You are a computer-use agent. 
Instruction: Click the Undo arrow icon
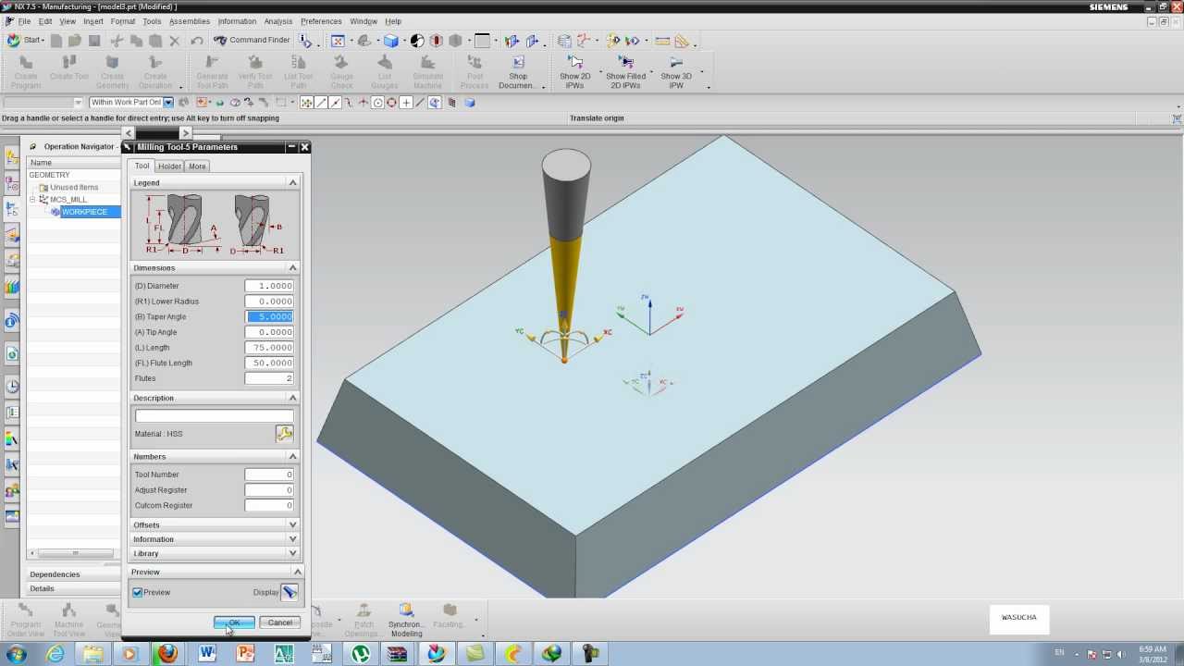coord(196,41)
